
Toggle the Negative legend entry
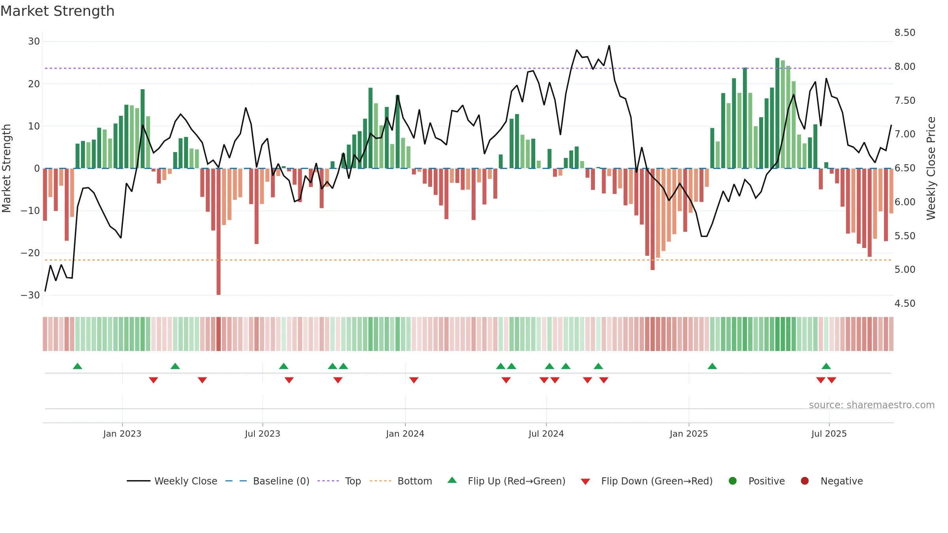[831, 481]
